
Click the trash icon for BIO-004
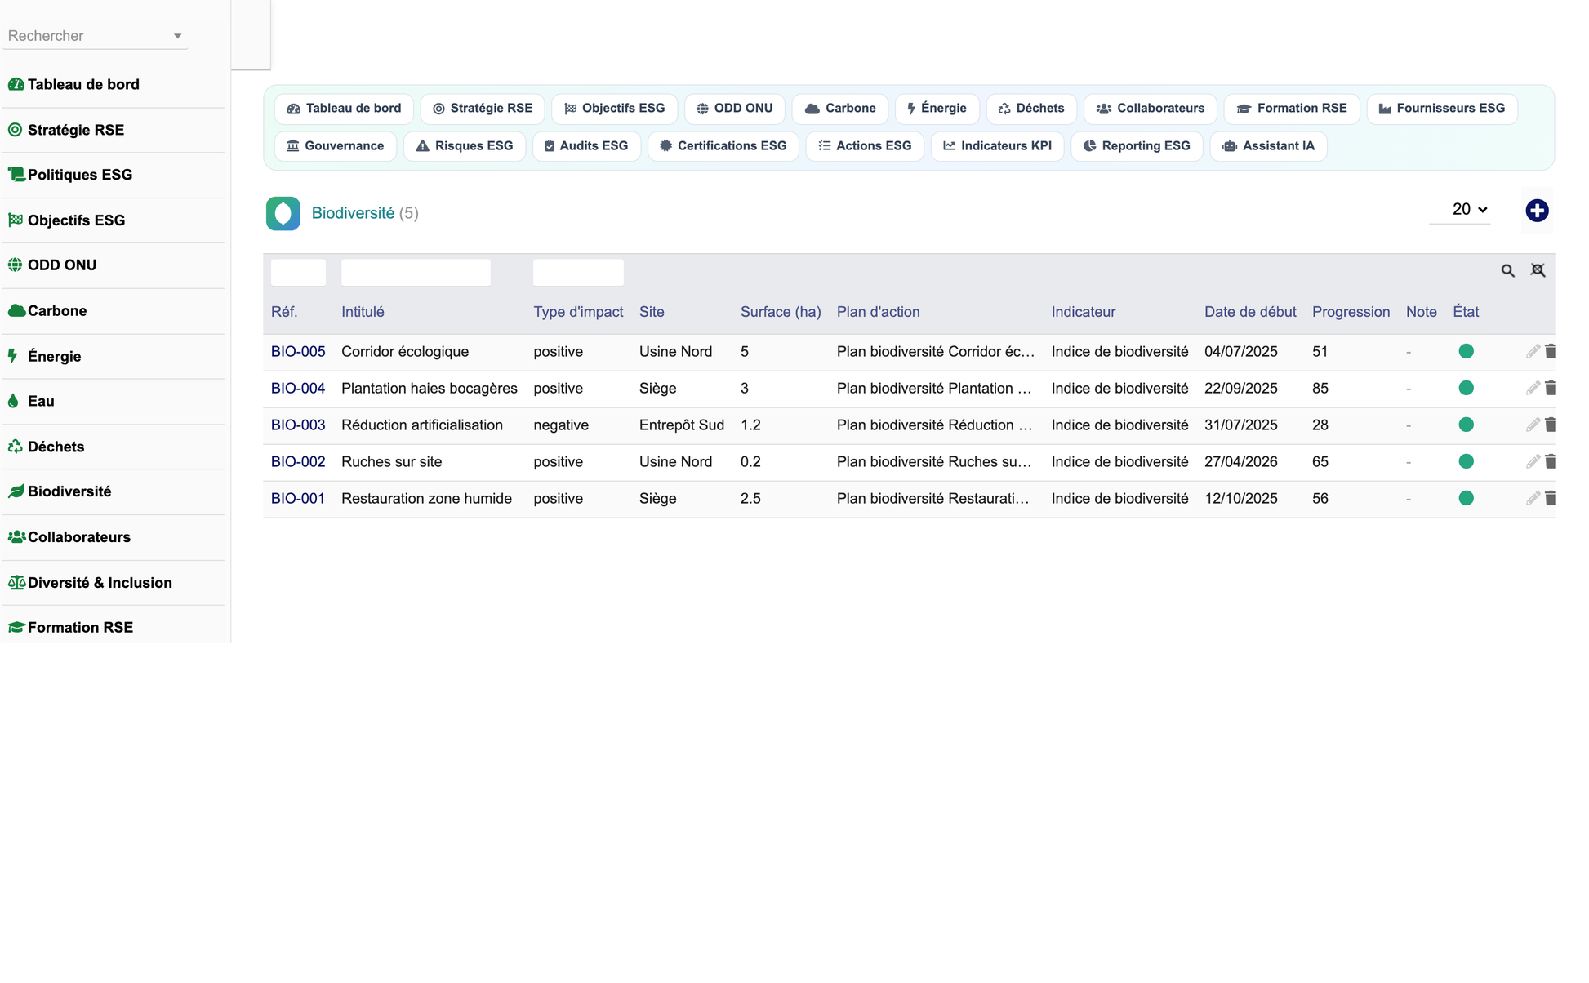click(x=1550, y=388)
